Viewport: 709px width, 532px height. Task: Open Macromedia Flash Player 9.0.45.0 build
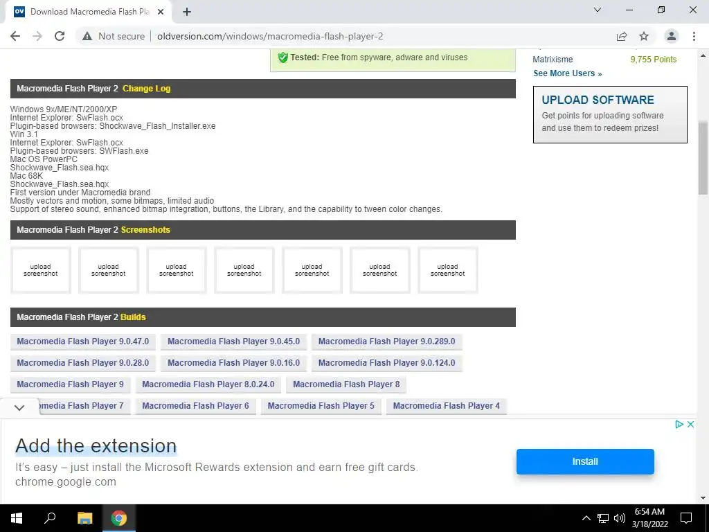point(234,342)
